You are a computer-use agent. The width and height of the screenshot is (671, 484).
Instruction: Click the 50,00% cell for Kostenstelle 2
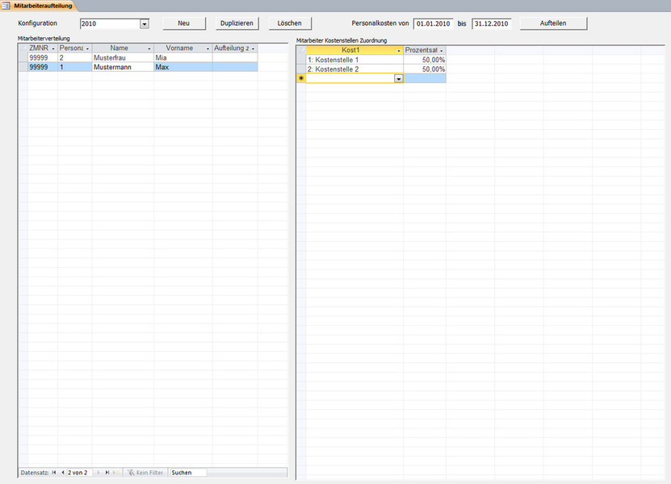[x=425, y=69]
